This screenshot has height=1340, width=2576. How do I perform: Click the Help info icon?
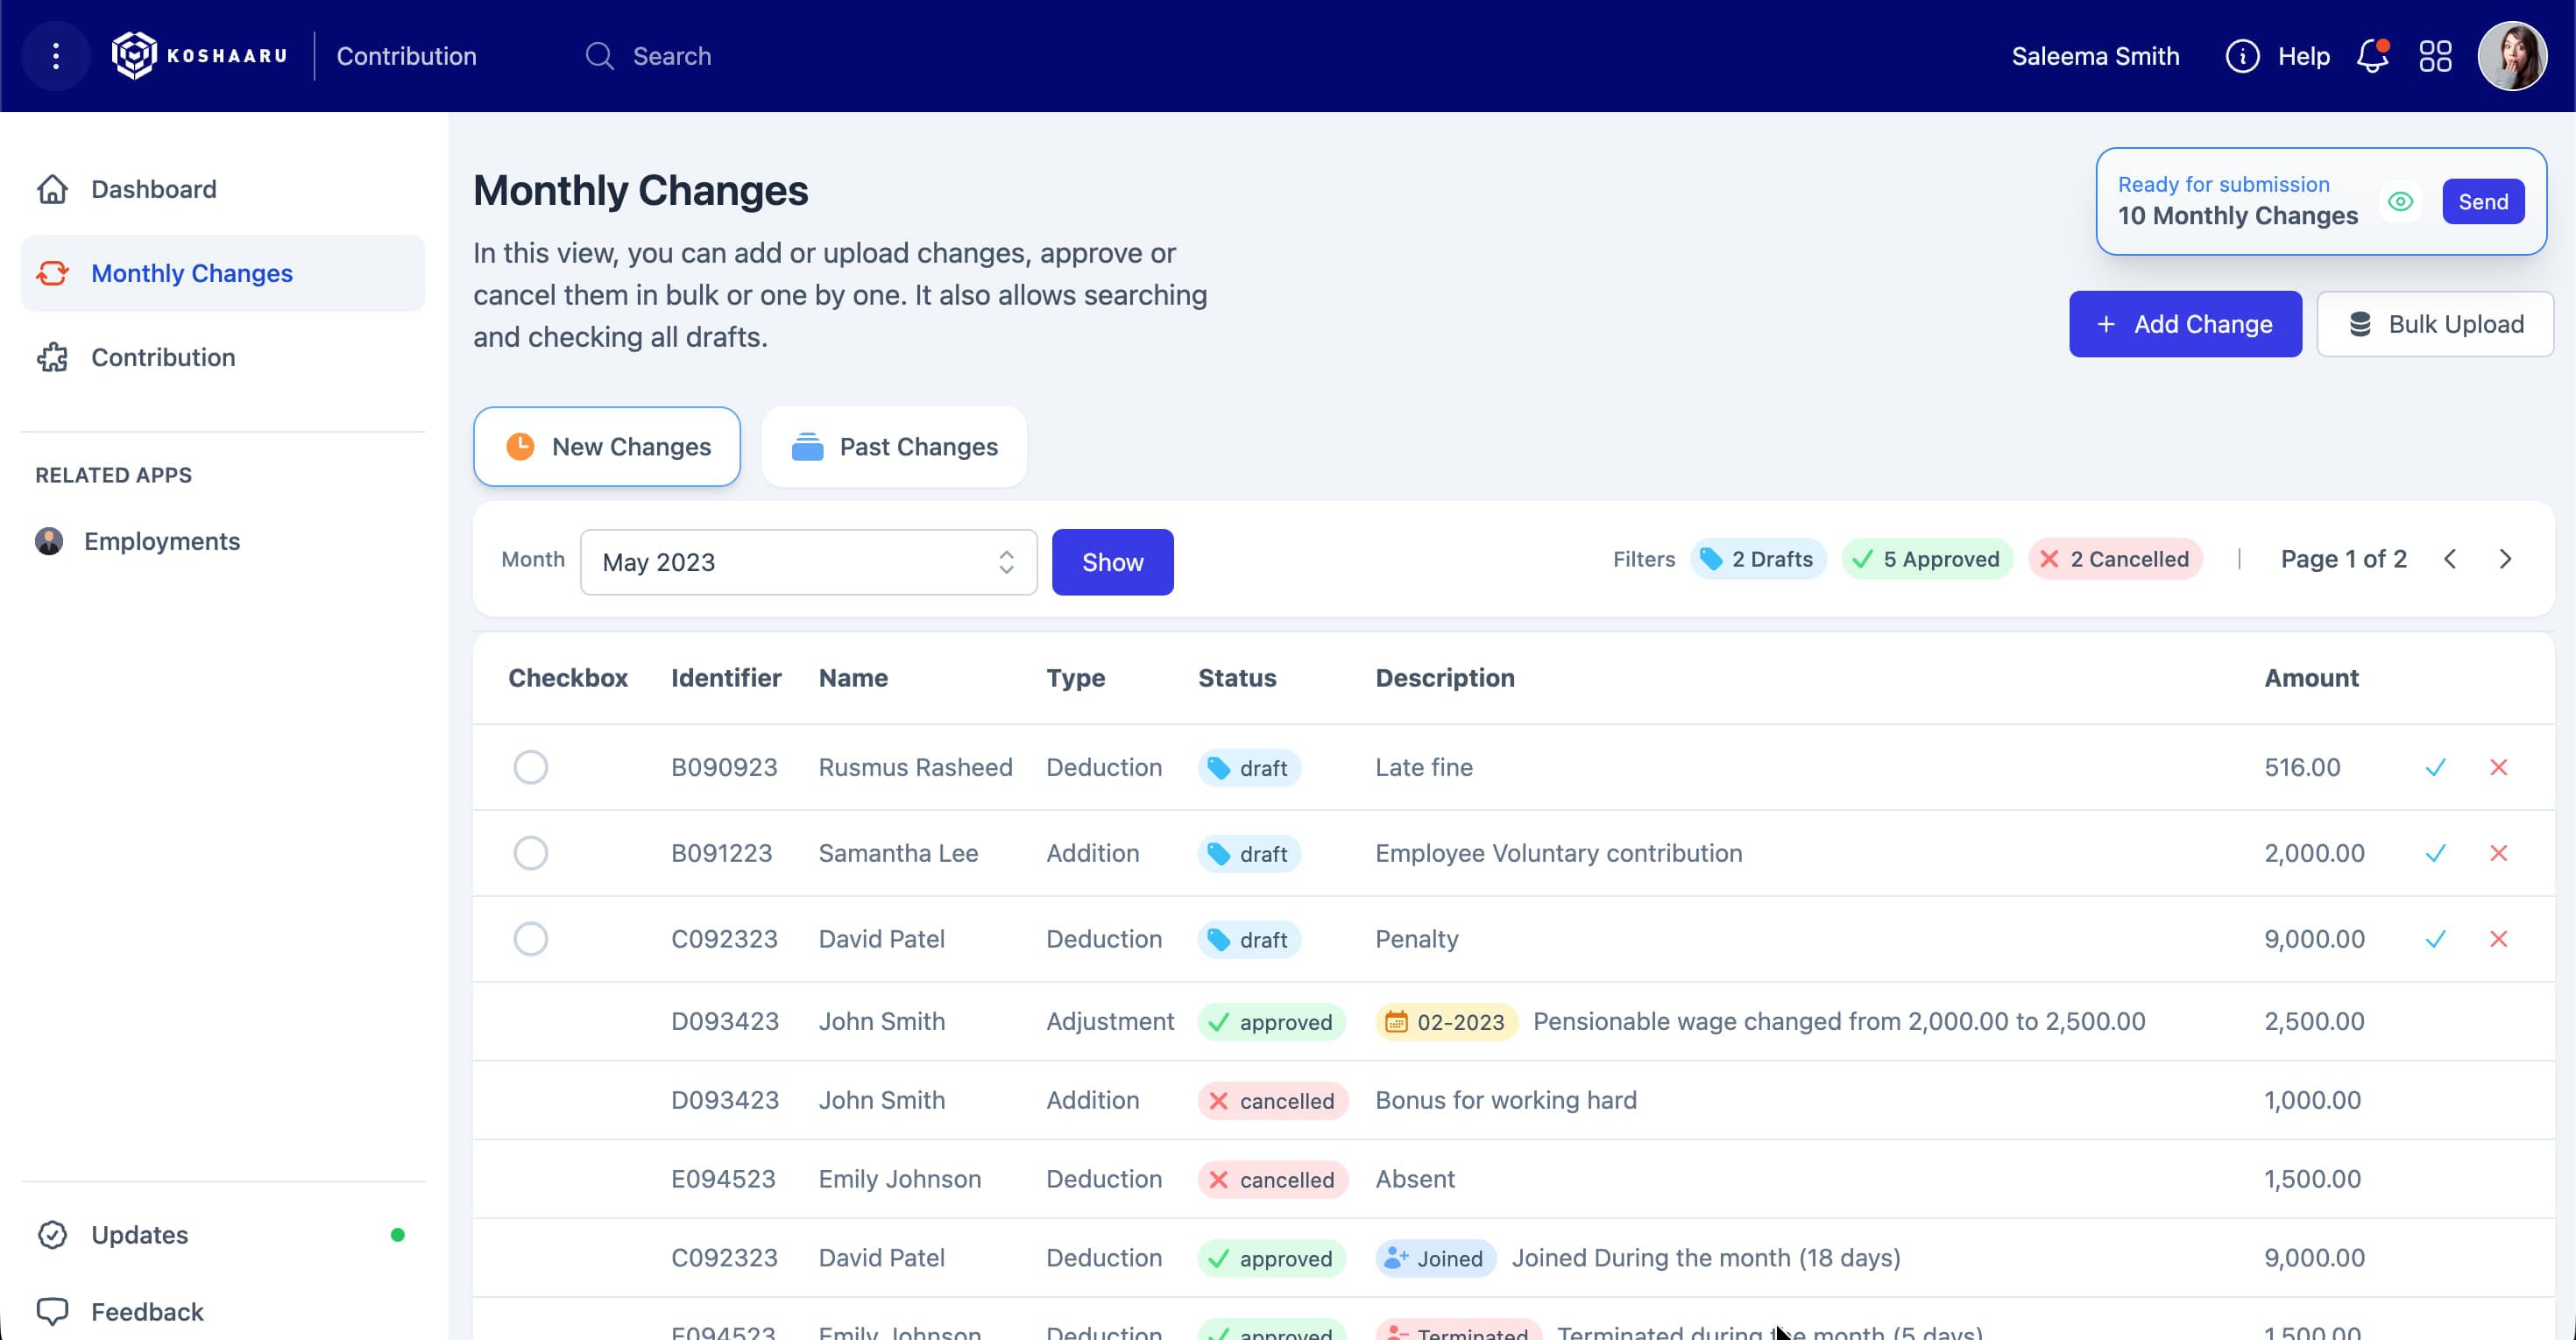coord(2242,56)
